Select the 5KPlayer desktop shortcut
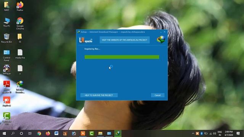244x137 pixels. [6, 70]
